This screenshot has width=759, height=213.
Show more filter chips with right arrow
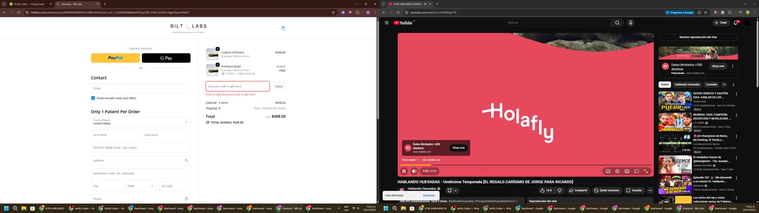tap(733, 85)
